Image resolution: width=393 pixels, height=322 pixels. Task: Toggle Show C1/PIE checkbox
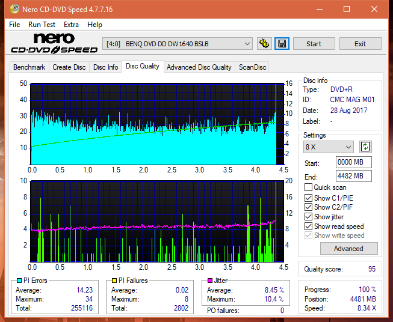click(x=308, y=198)
